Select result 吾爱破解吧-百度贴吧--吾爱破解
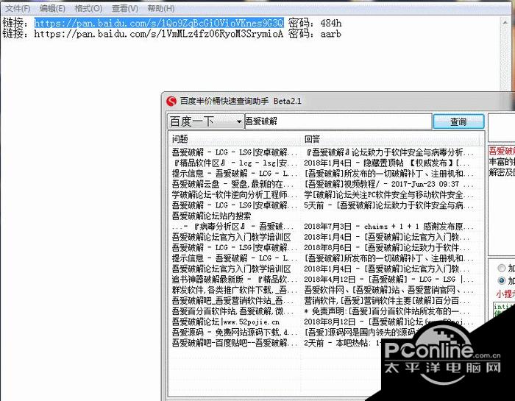This screenshot has height=401, width=515. tap(235, 343)
